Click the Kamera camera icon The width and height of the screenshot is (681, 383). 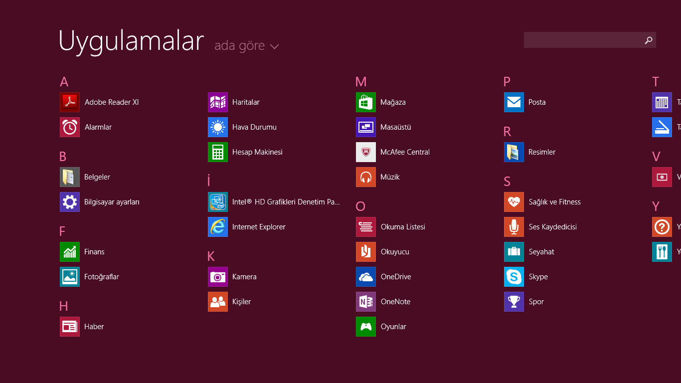pos(218,277)
